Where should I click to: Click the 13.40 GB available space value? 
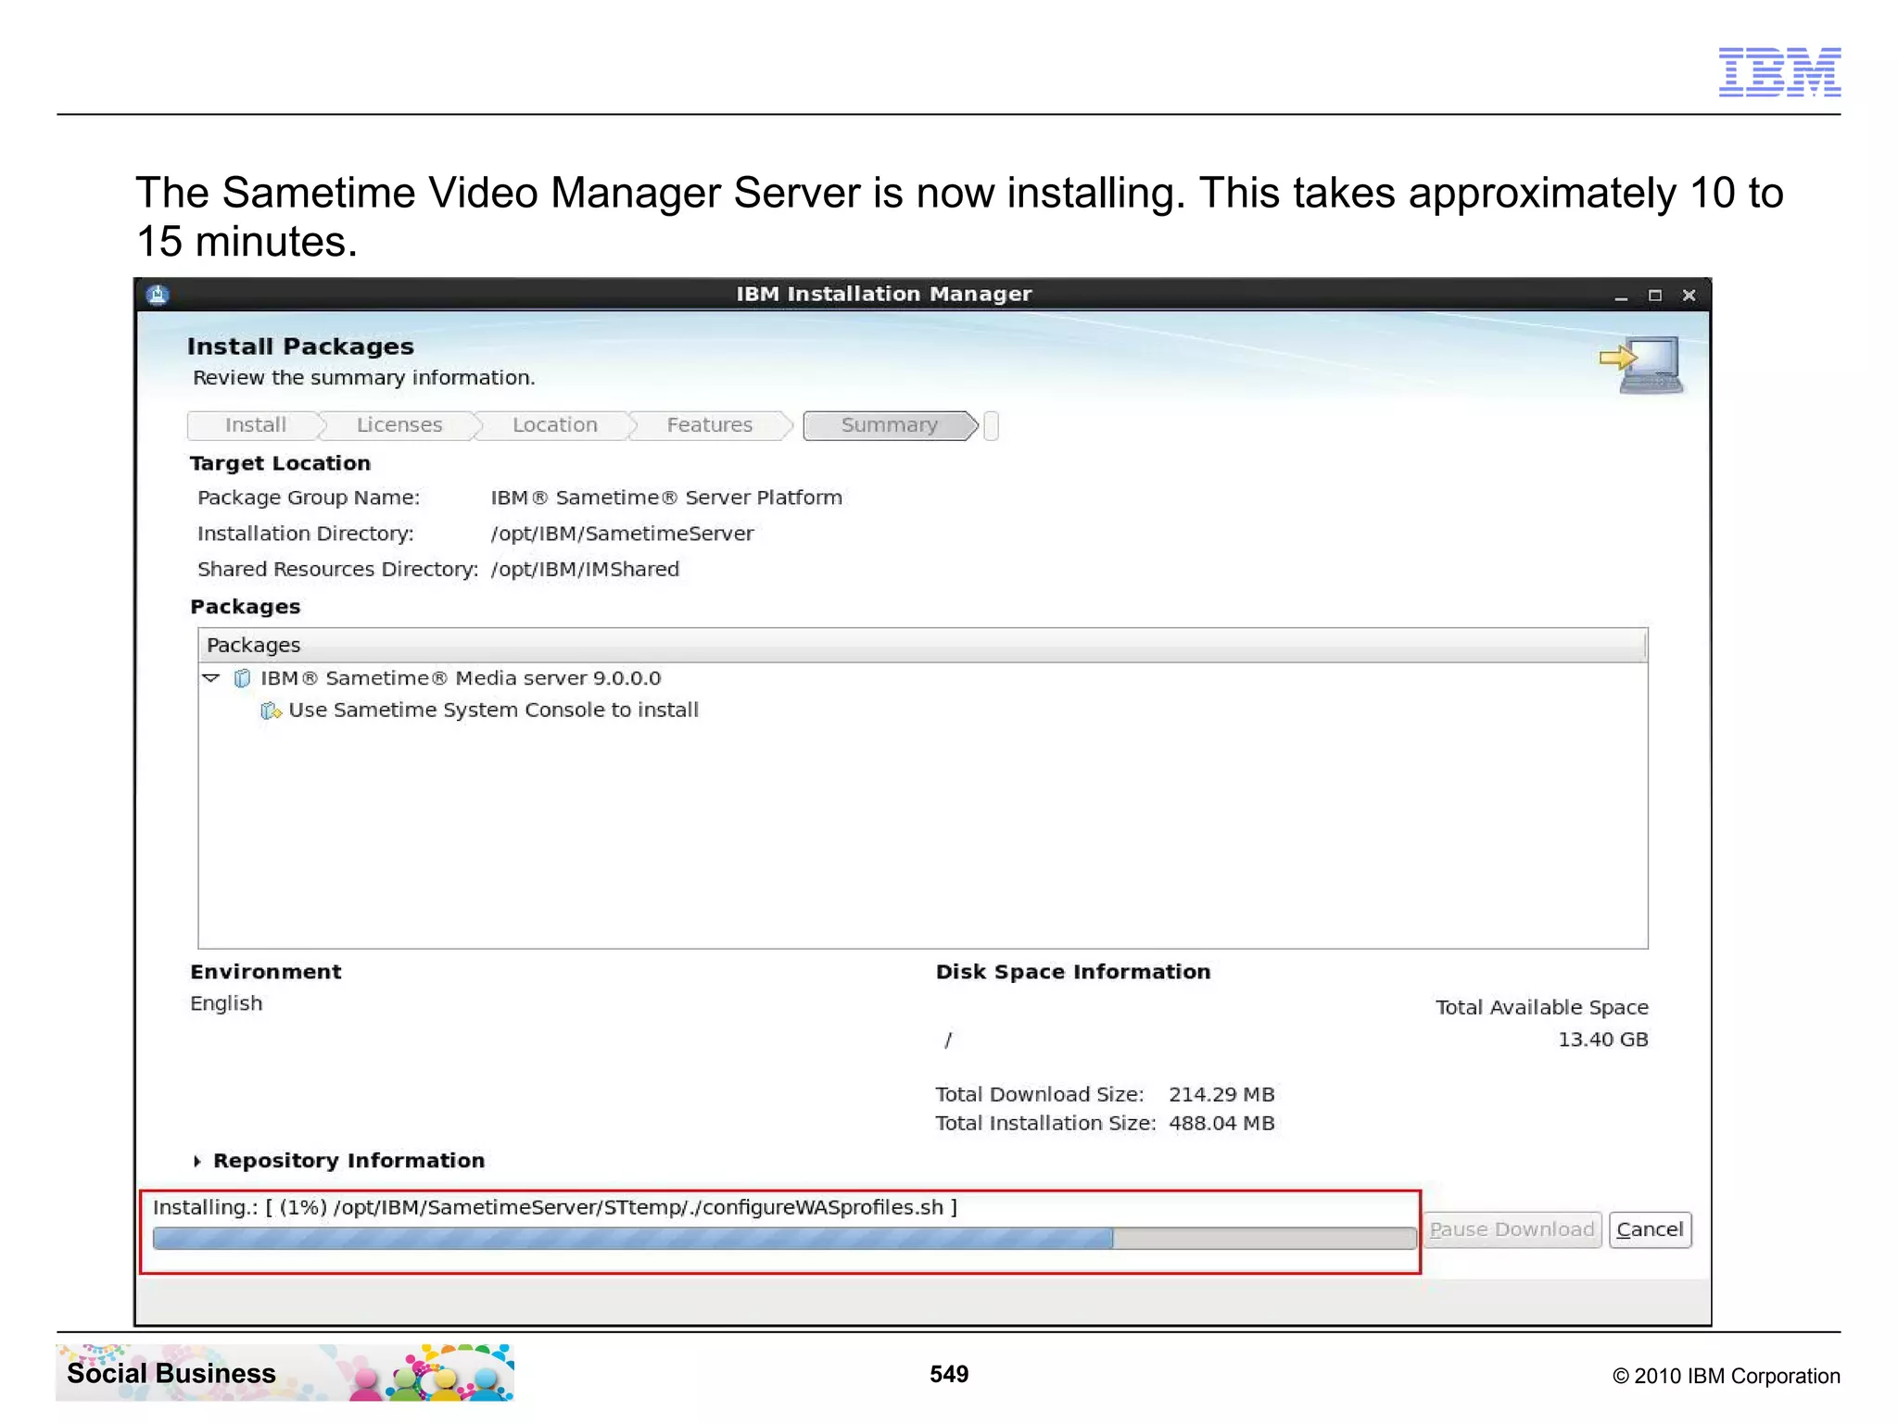pyautogui.click(x=1602, y=1039)
